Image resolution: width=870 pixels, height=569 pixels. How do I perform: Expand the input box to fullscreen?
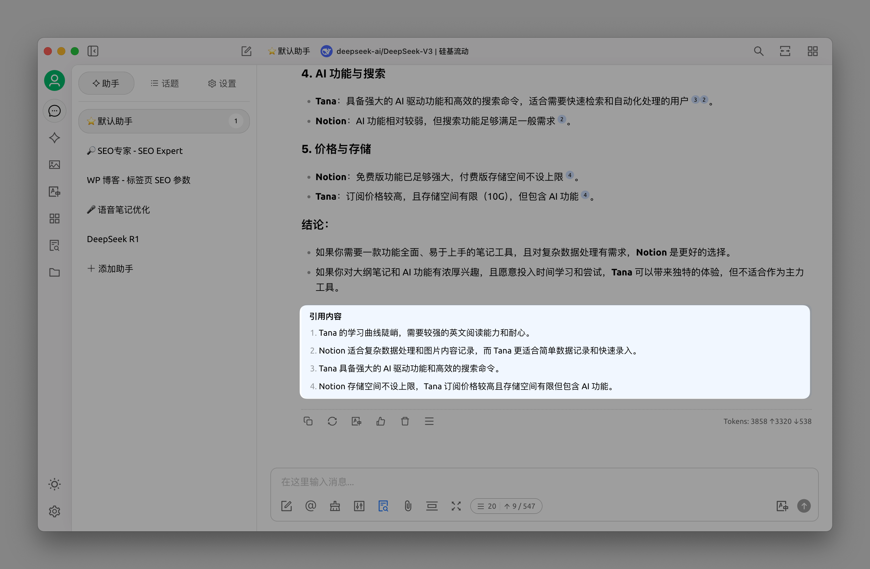456,506
